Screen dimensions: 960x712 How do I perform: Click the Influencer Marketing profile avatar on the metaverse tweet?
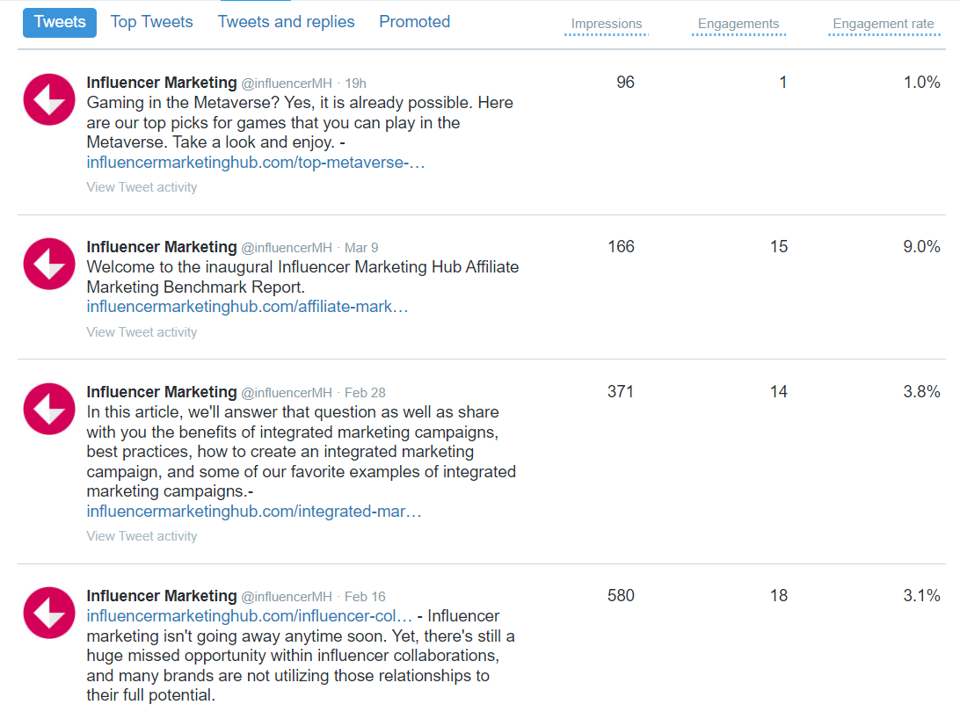click(48, 99)
